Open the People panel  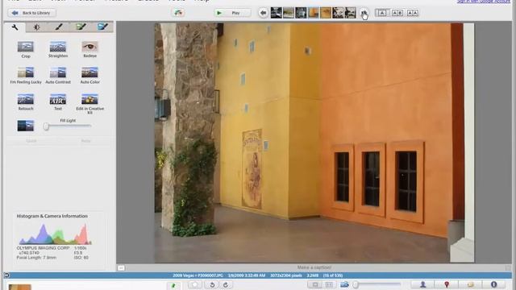[x=422, y=284]
